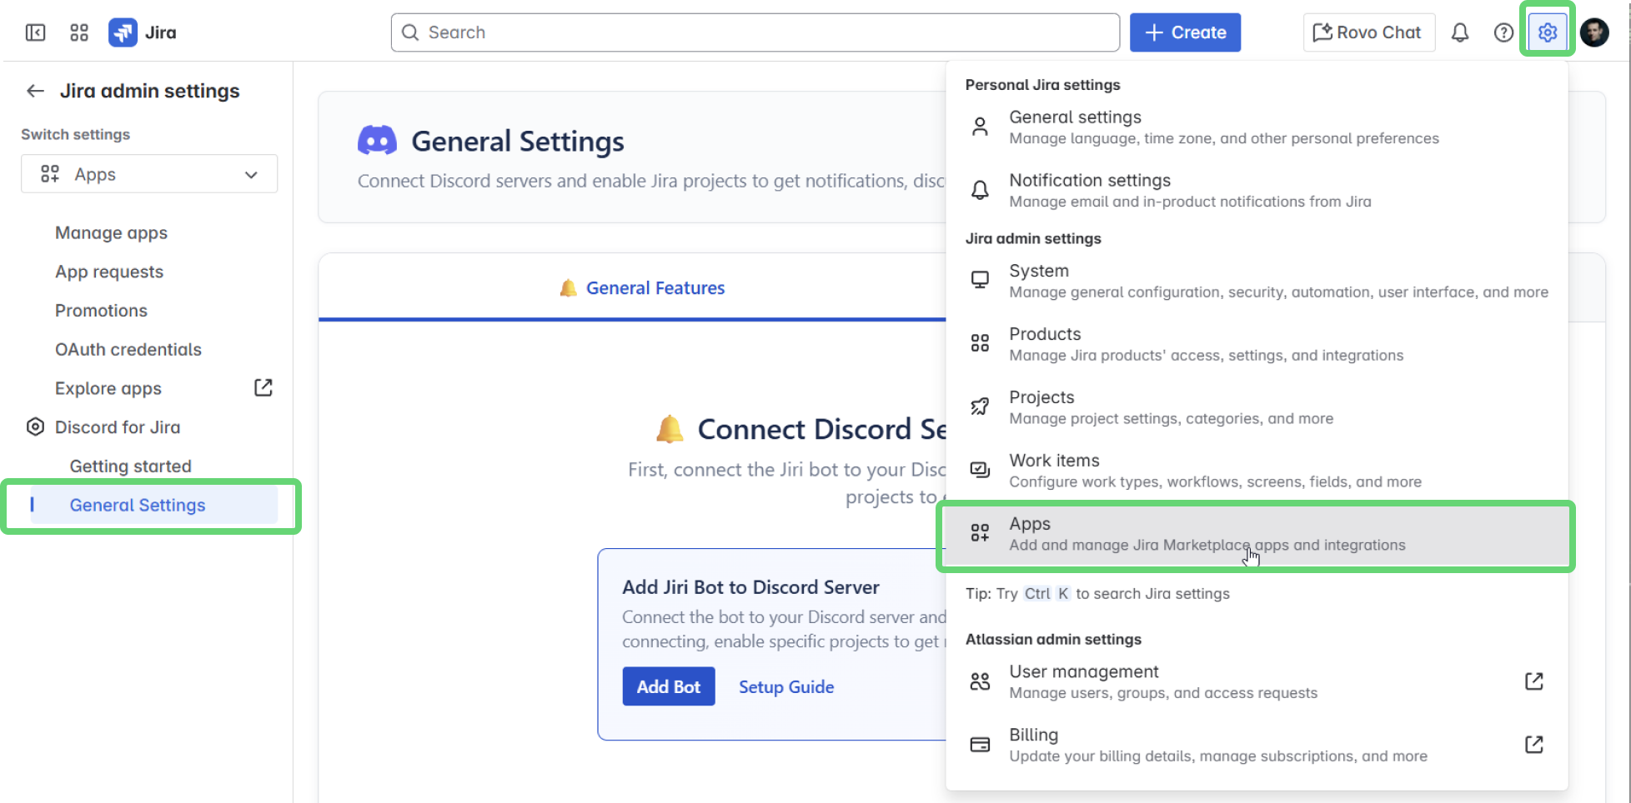The width and height of the screenshot is (1631, 803).
Task: Open the Setup Guide link
Action: 785,686
